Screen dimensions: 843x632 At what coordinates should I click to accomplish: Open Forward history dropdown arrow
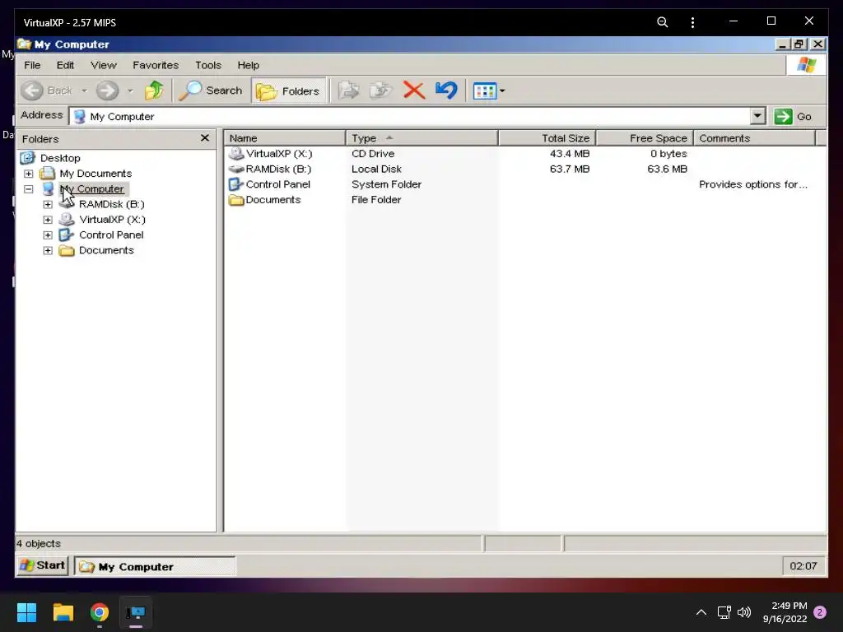click(x=130, y=91)
